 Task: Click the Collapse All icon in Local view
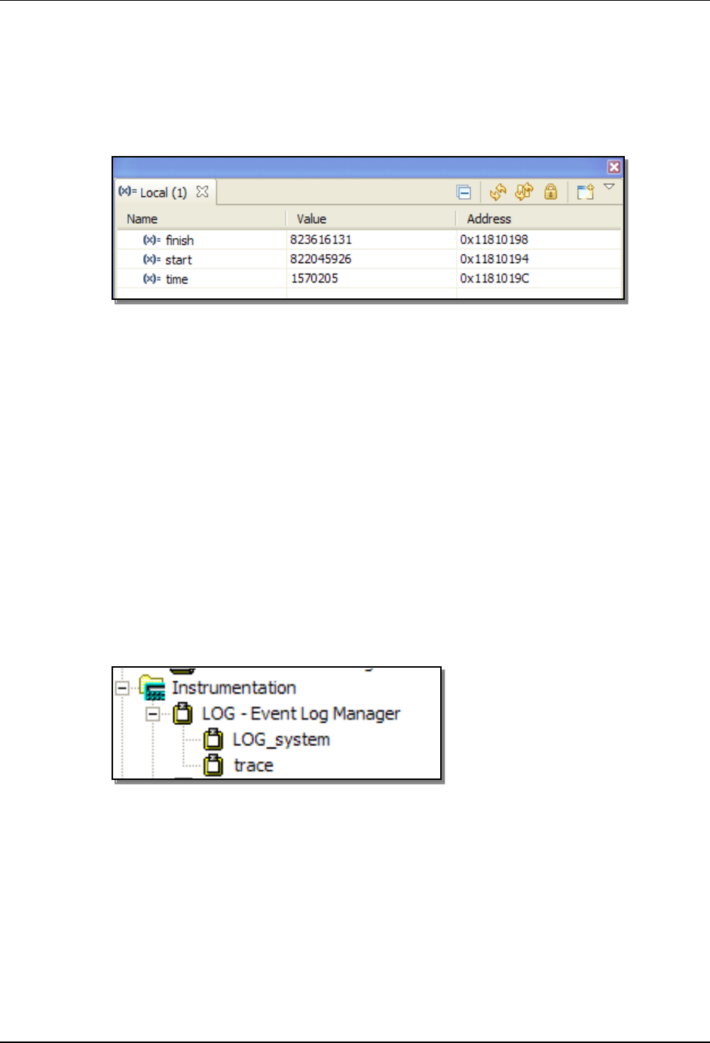(x=464, y=193)
